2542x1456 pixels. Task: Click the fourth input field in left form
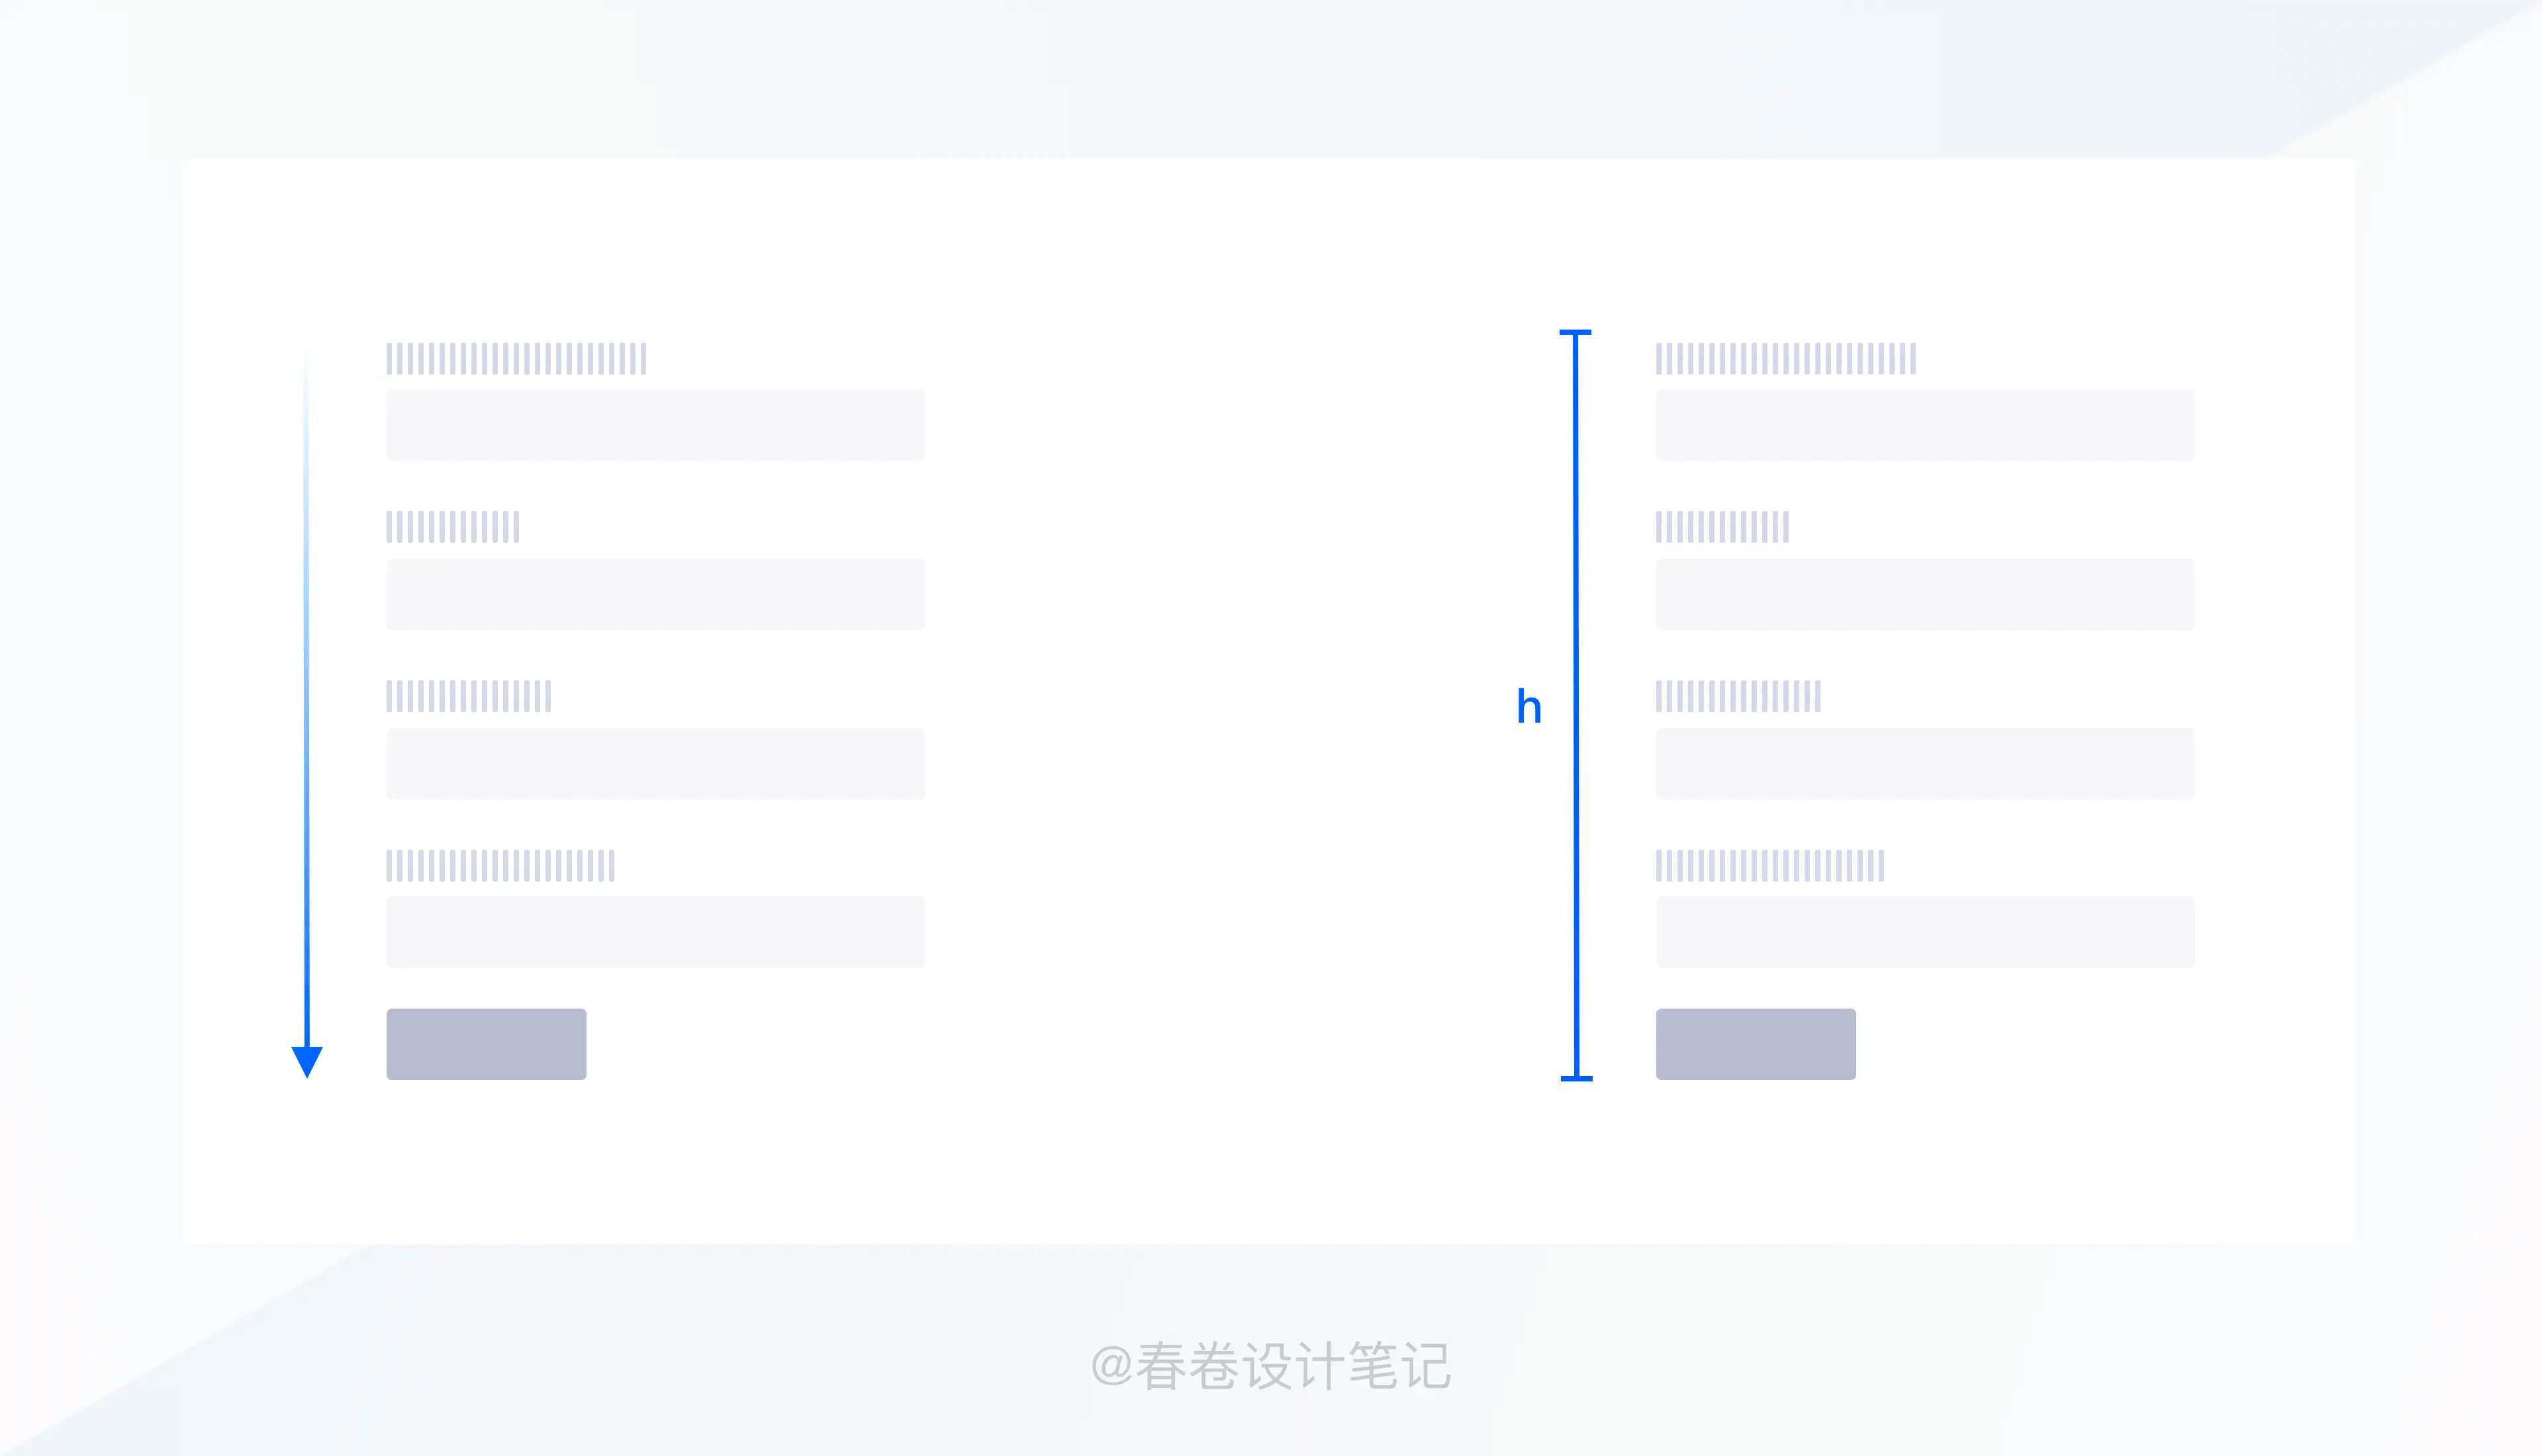(655, 932)
